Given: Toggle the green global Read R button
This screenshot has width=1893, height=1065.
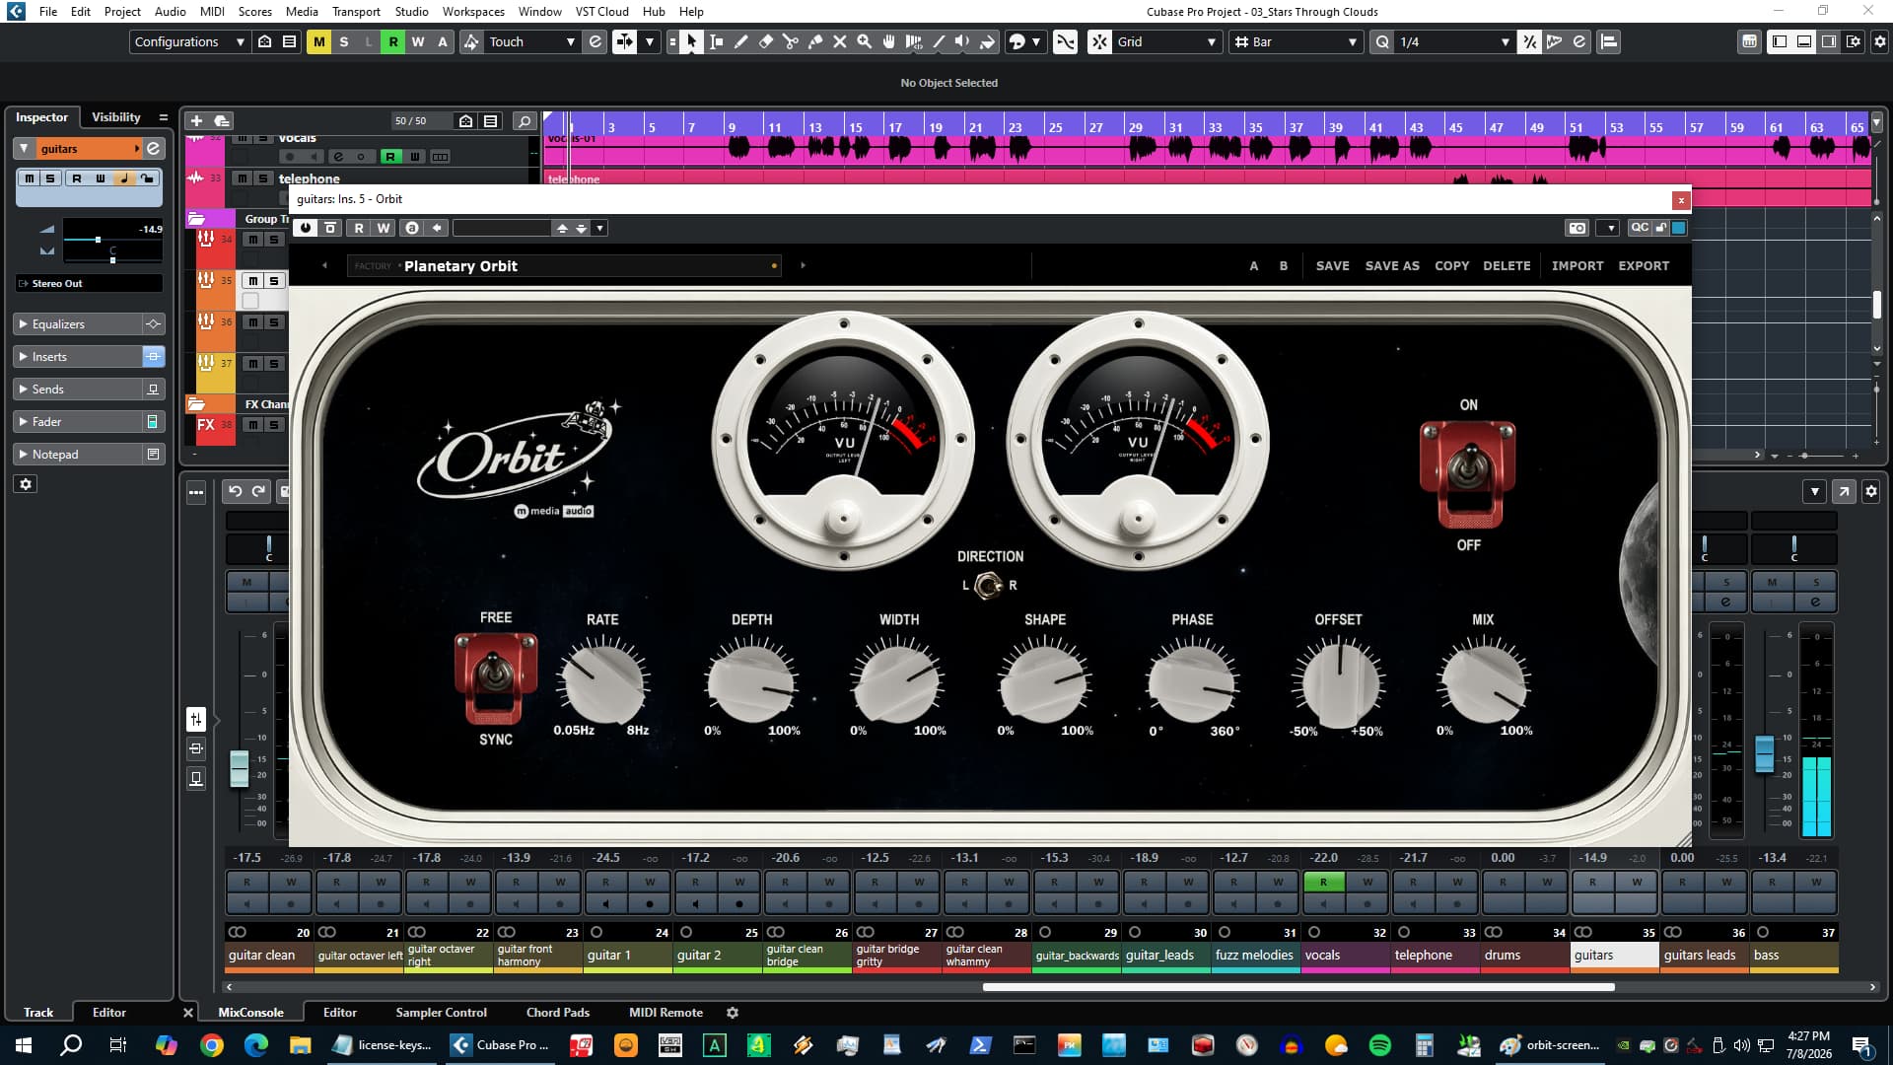Looking at the screenshot, I should (392, 41).
